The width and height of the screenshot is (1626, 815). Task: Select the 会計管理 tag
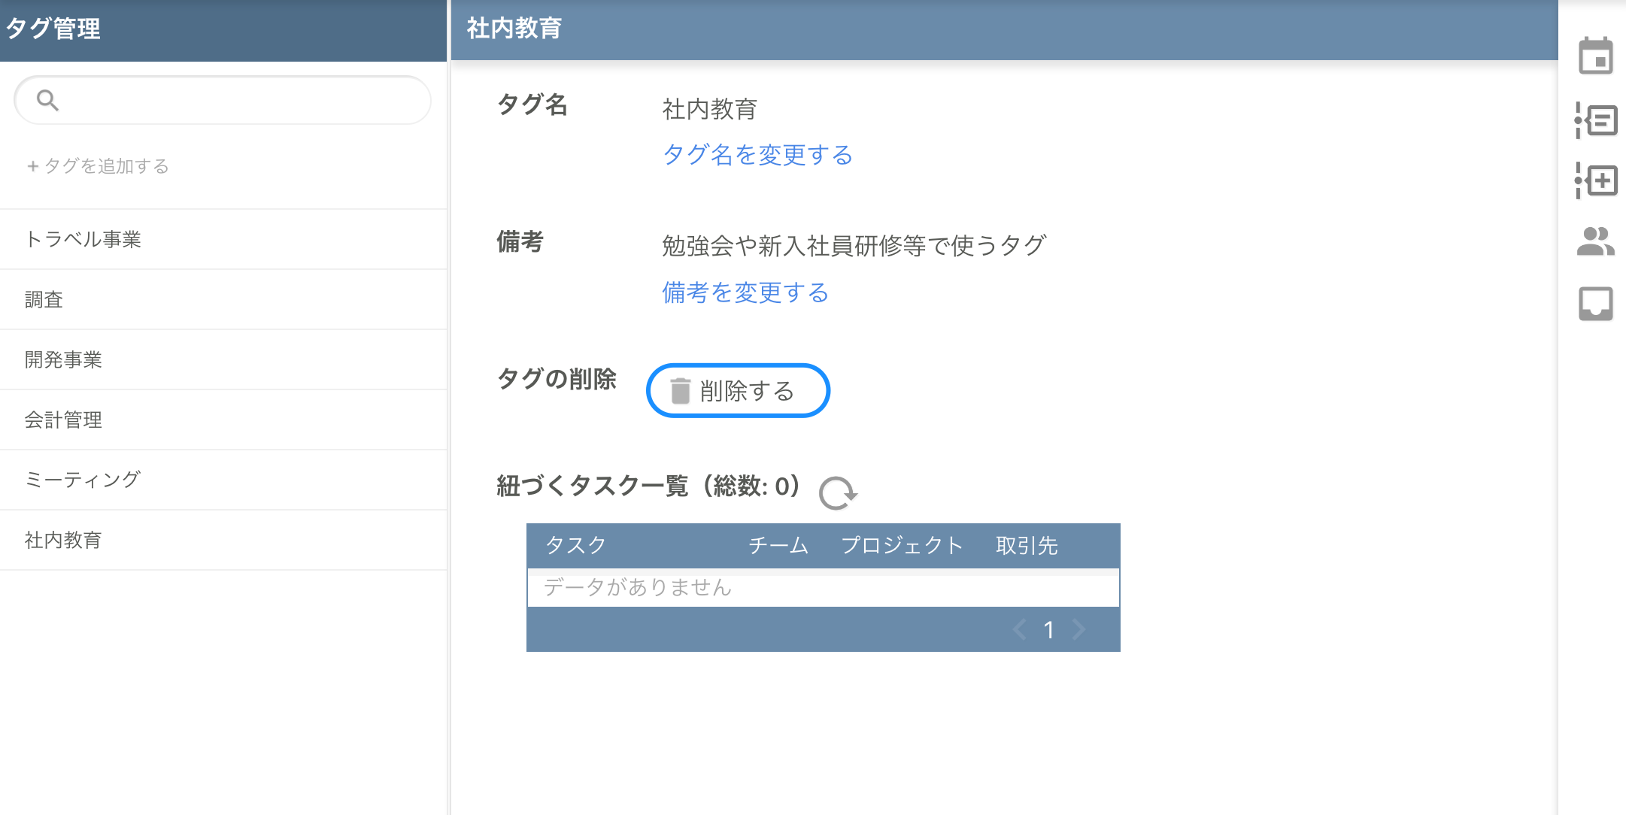(x=65, y=420)
